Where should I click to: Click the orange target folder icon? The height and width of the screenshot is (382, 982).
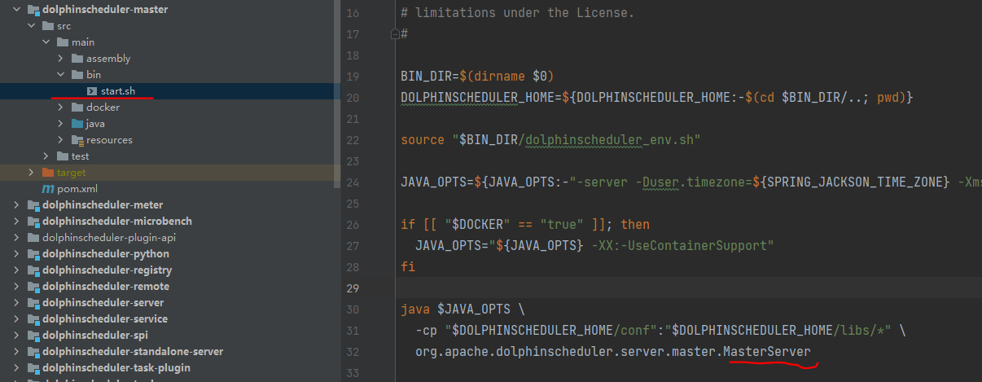click(48, 173)
